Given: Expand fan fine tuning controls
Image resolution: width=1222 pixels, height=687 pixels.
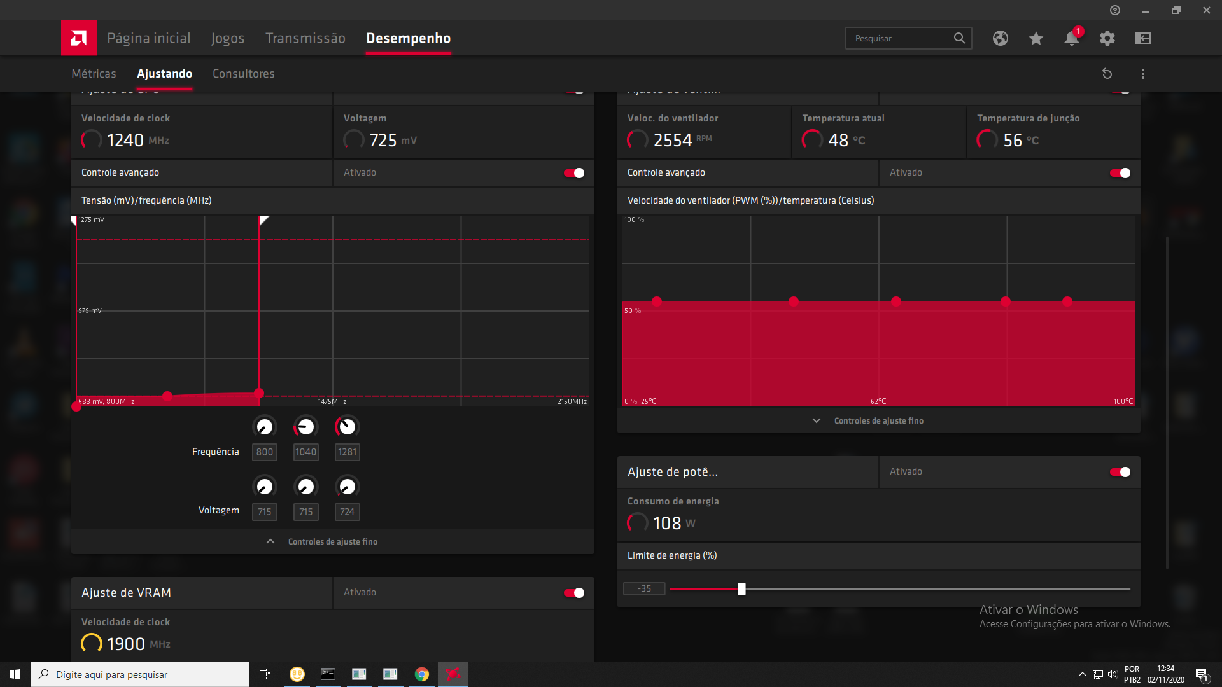Looking at the screenshot, I should 878,420.
